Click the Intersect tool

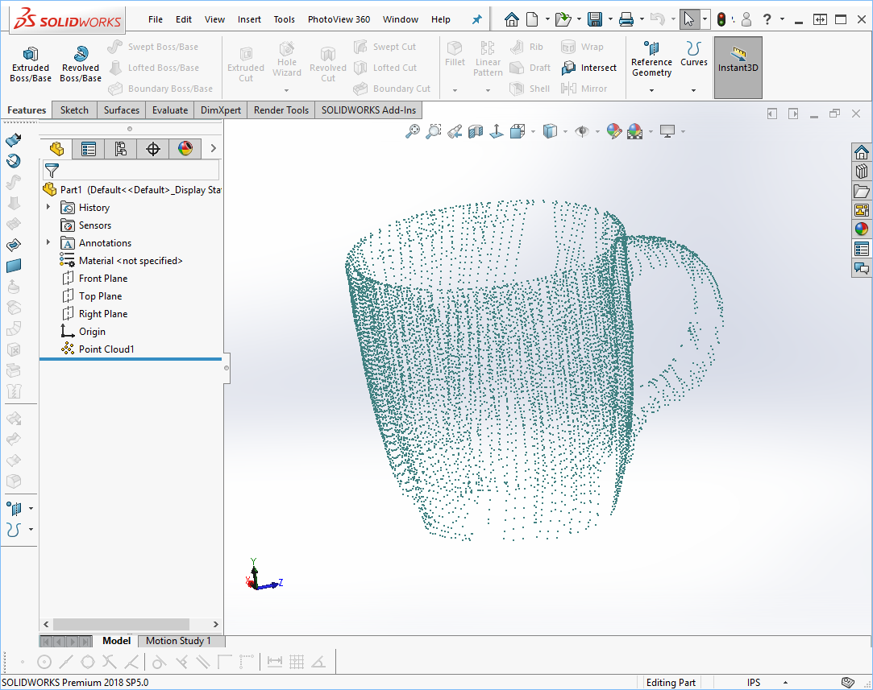[590, 68]
